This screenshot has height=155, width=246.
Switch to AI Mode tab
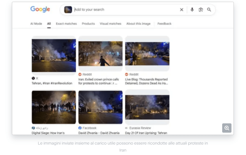(x=36, y=24)
